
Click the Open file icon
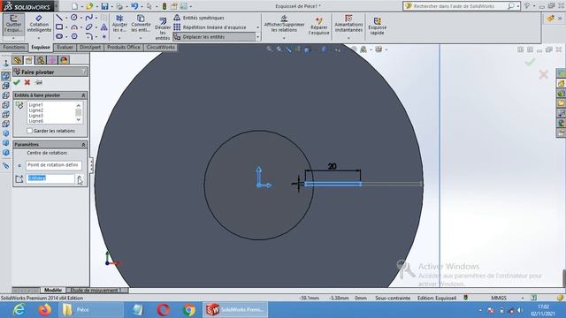[89, 6]
